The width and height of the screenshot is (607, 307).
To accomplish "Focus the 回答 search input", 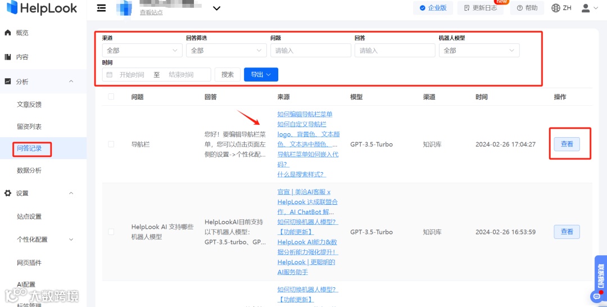I will coord(395,51).
